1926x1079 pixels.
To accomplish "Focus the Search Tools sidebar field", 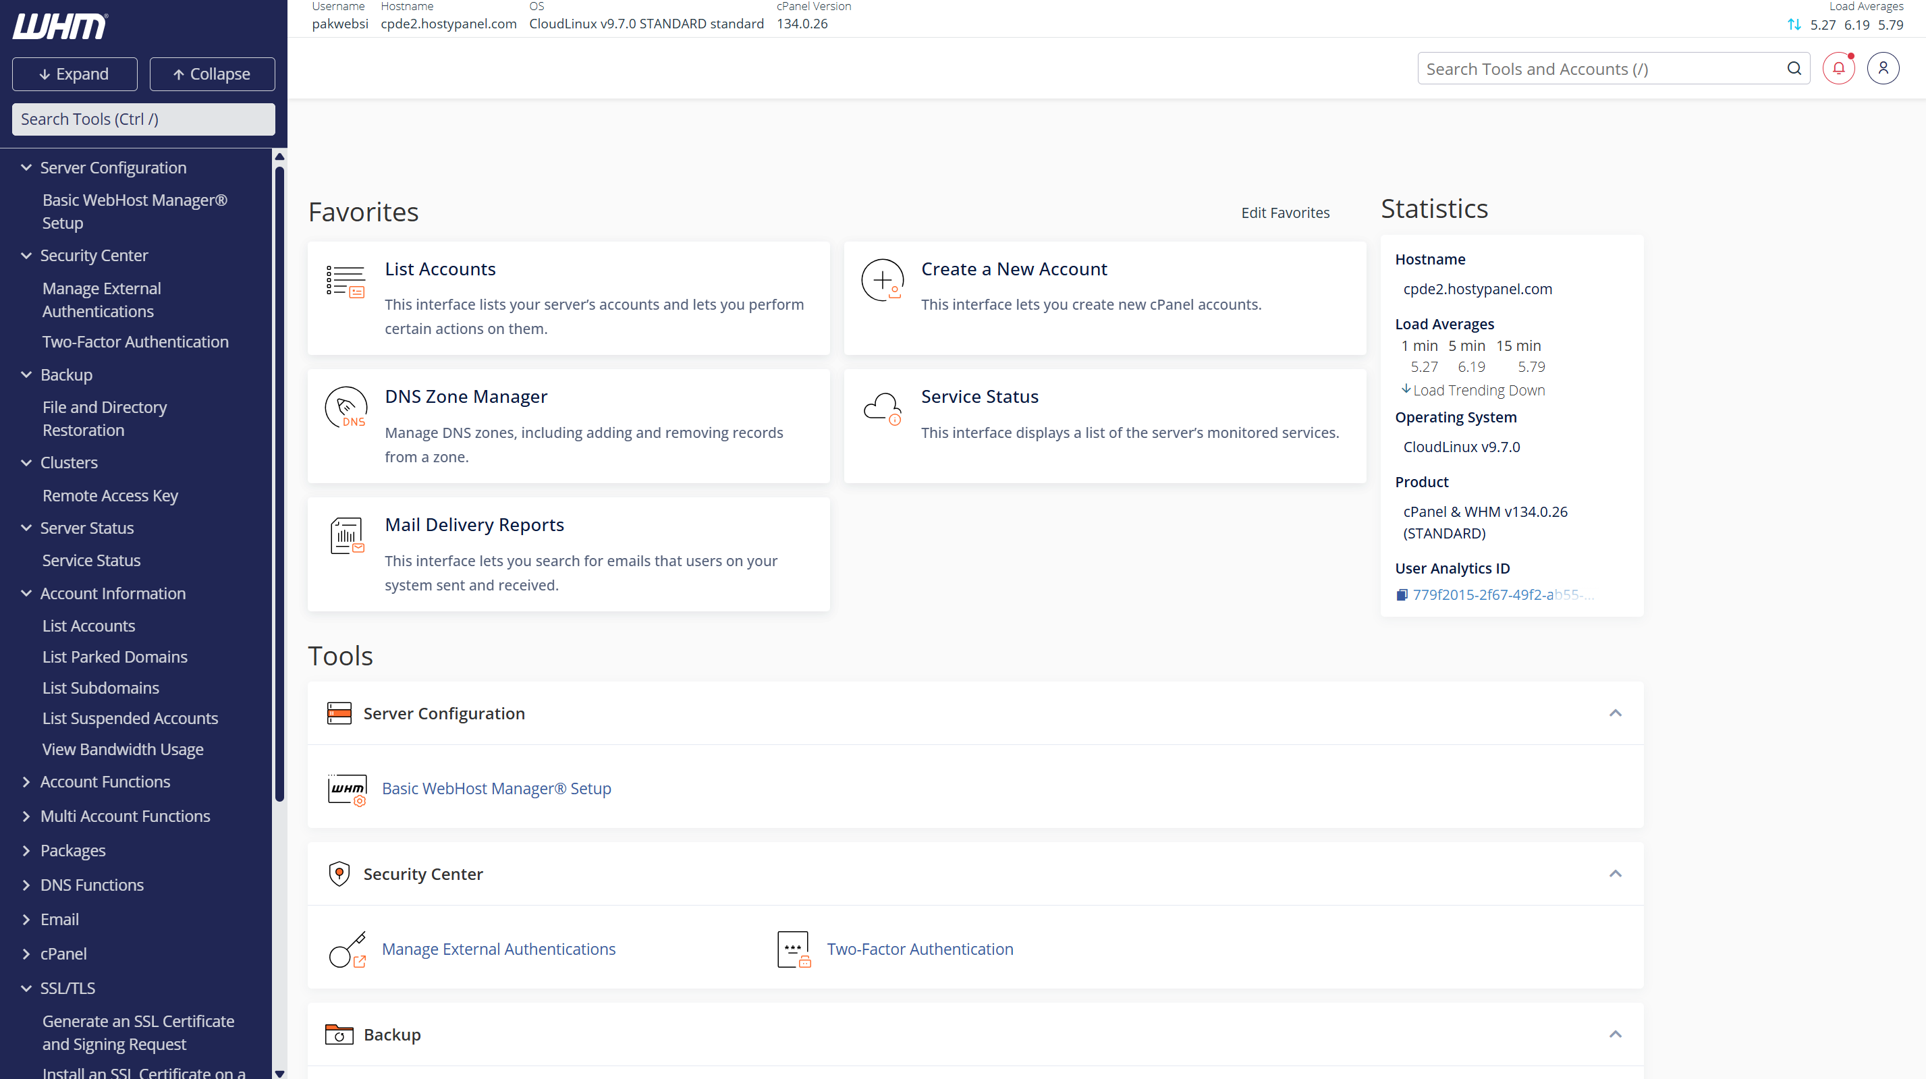I will click(x=144, y=119).
